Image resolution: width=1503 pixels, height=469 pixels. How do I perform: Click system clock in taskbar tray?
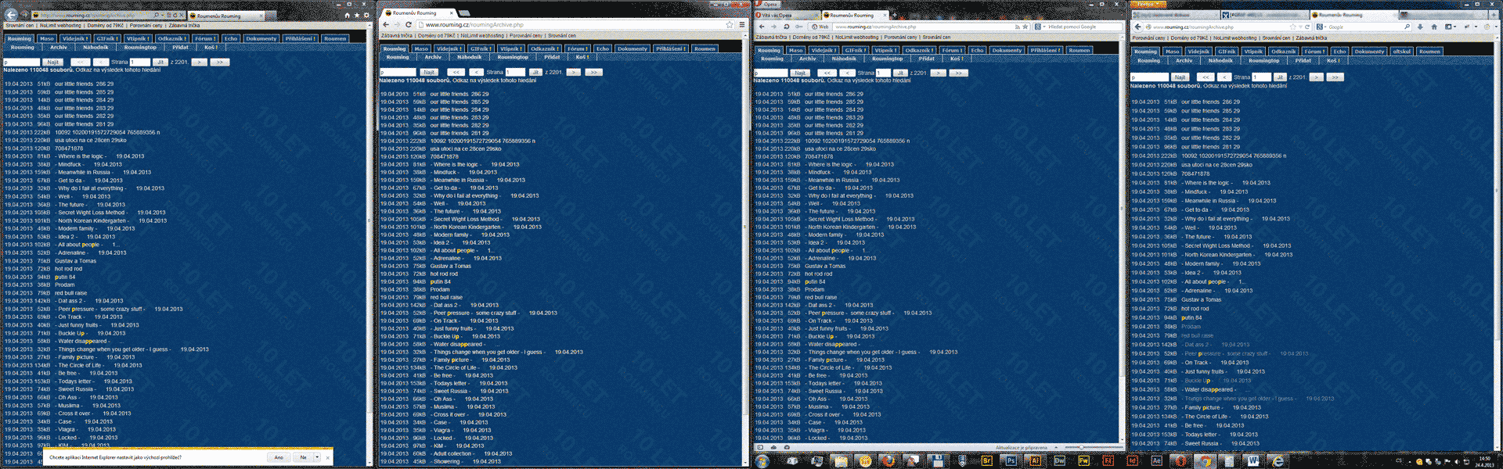[1484, 461]
